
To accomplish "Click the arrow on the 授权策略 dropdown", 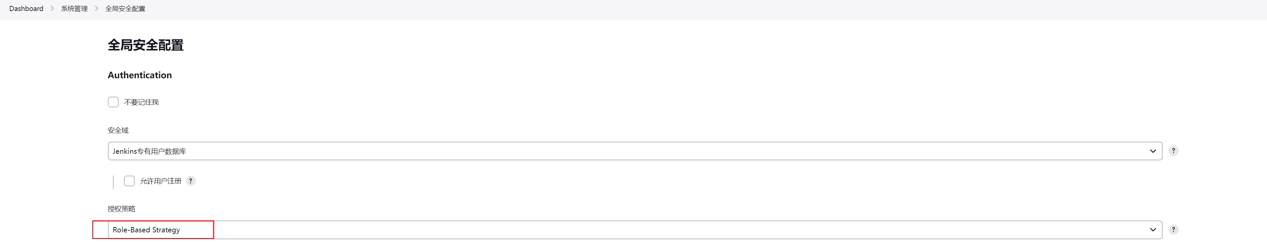I will coord(1153,230).
